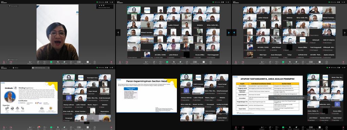The width and height of the screenshot is (347, 130).
Task: Open Host tools in the single-speaker window
Action: (58, 62)
